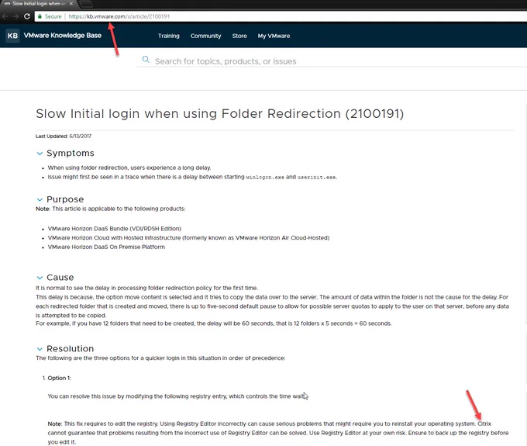Collapse the Symptoms section chevron
527x446 pixels.
40,154
